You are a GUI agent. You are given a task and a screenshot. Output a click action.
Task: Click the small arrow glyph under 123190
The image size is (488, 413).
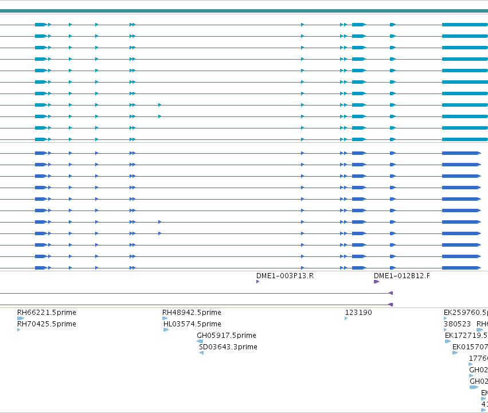[x=346, y=318]
